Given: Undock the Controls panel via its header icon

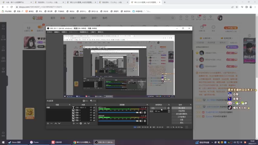Looking at the screenshot, I should point(191,105).
